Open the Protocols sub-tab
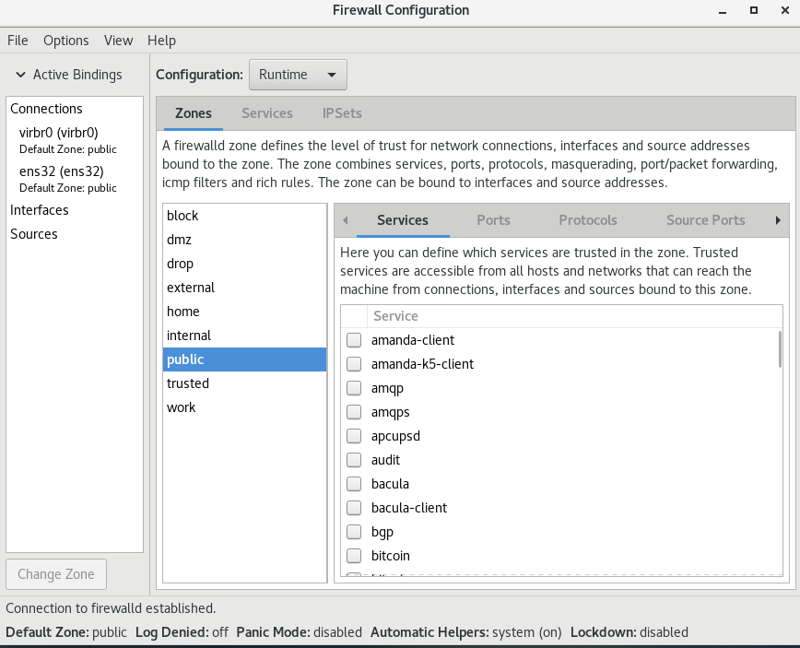The width and height of the screenshot is (800, 648). pyautogui.click(x=588, y=220)
